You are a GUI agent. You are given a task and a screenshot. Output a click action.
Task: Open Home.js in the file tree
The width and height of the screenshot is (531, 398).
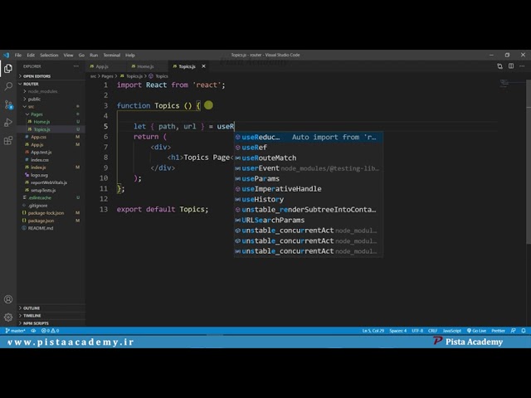(51, 122)
